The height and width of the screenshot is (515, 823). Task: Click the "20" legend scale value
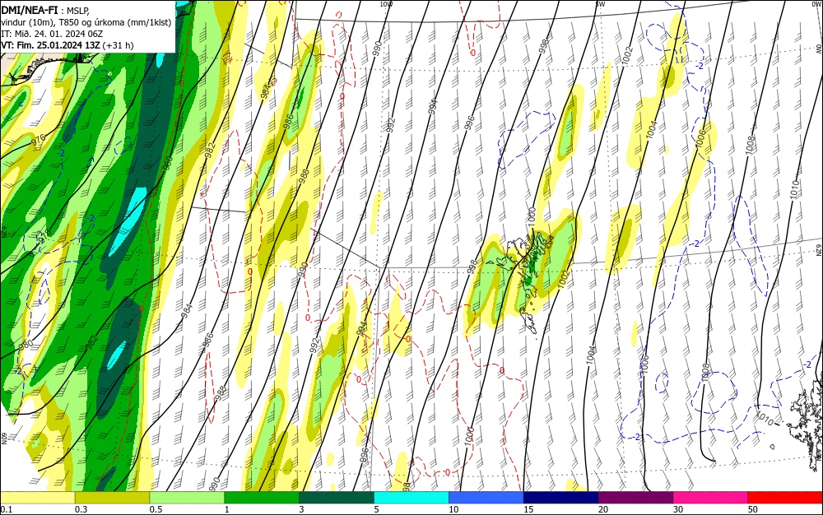coord(603,509)
